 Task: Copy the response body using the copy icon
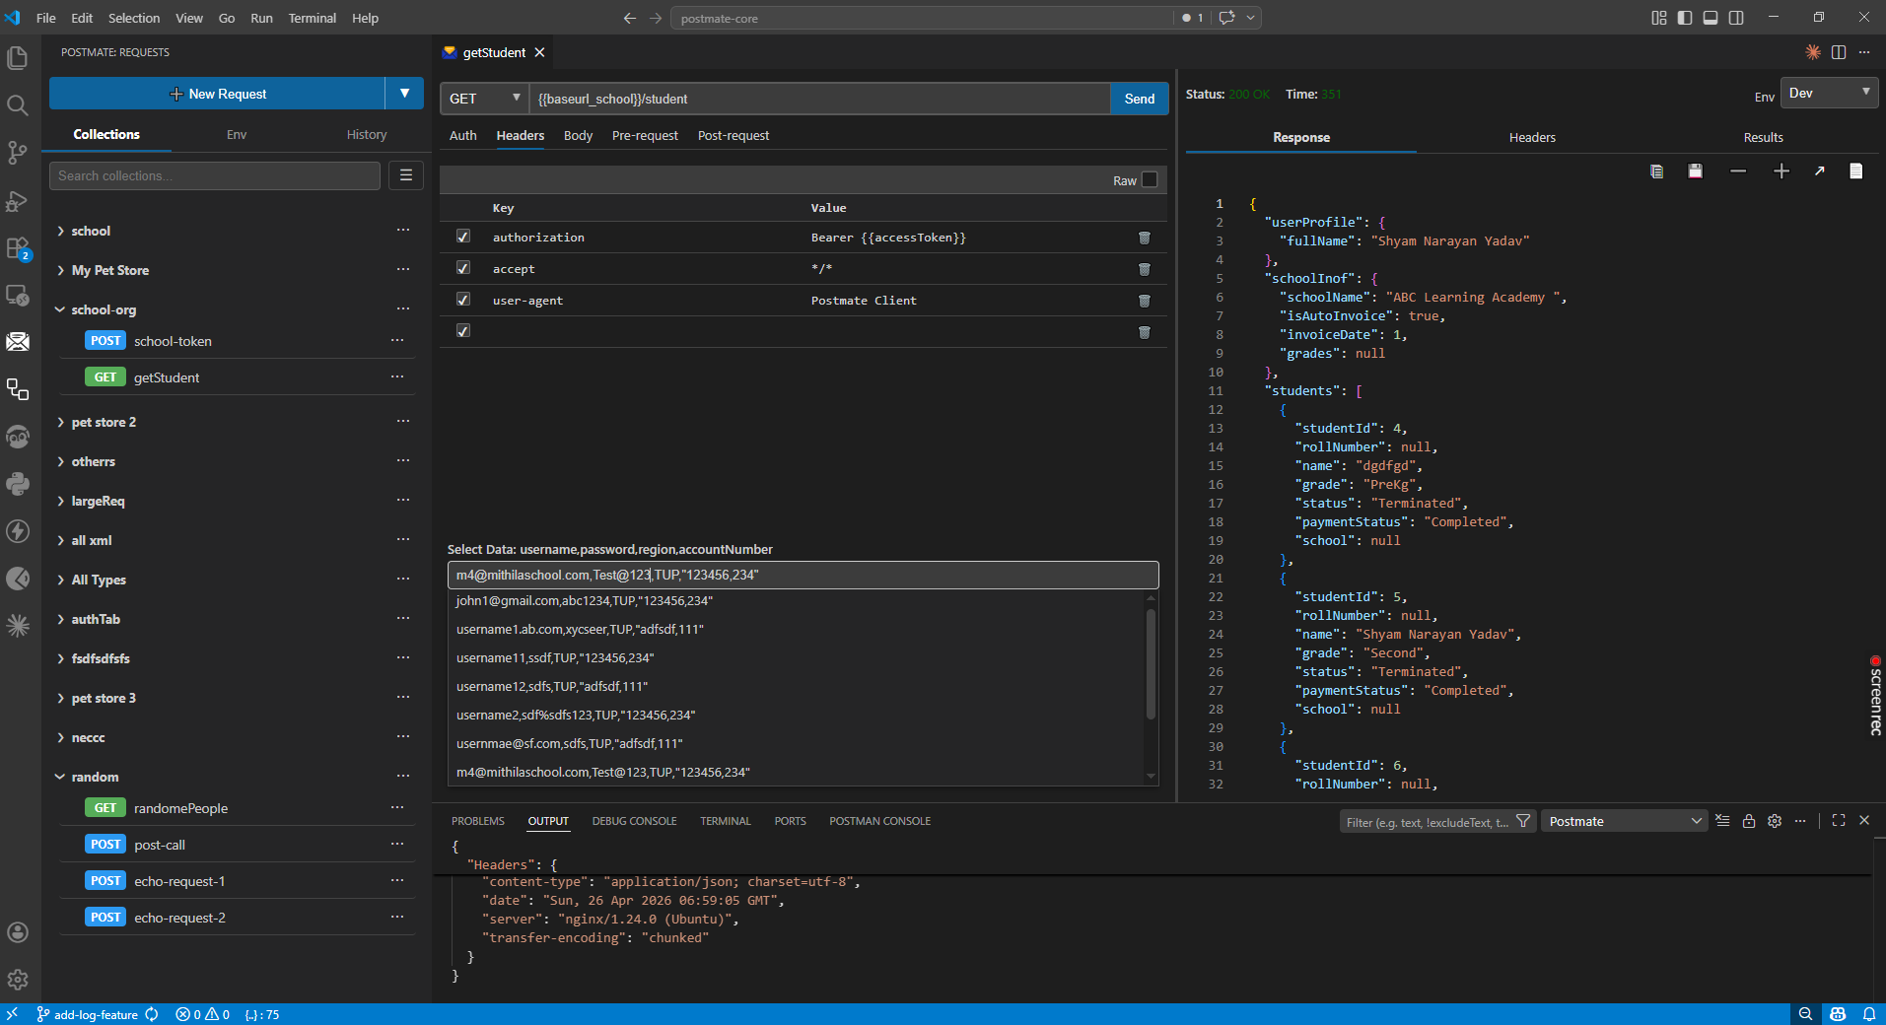coord(1656,171)
